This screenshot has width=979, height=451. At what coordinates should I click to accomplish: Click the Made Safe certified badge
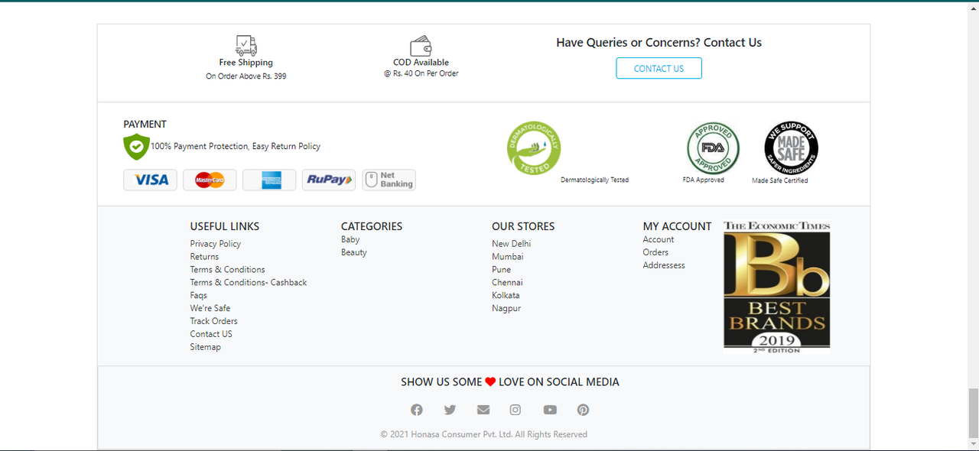click(792, 148)
